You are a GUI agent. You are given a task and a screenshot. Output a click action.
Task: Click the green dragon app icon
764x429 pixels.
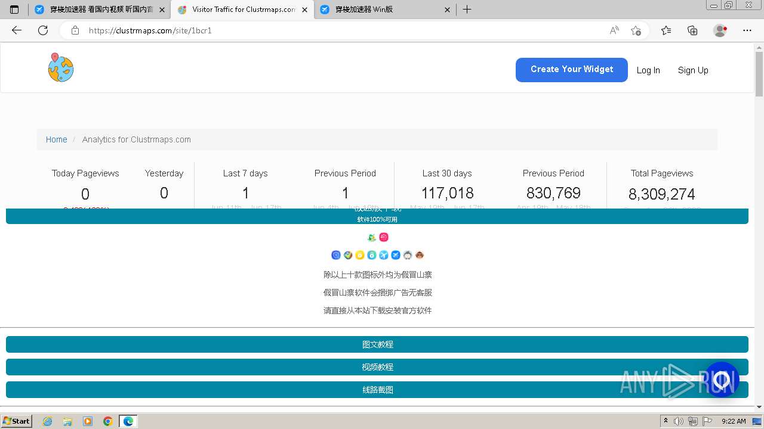click(x=372, y=237)
